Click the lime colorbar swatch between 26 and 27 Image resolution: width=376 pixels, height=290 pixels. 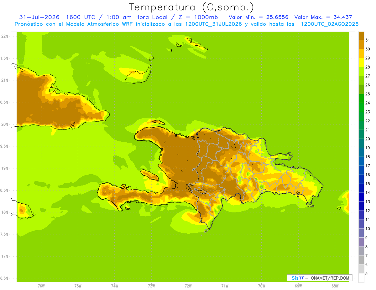361,80
